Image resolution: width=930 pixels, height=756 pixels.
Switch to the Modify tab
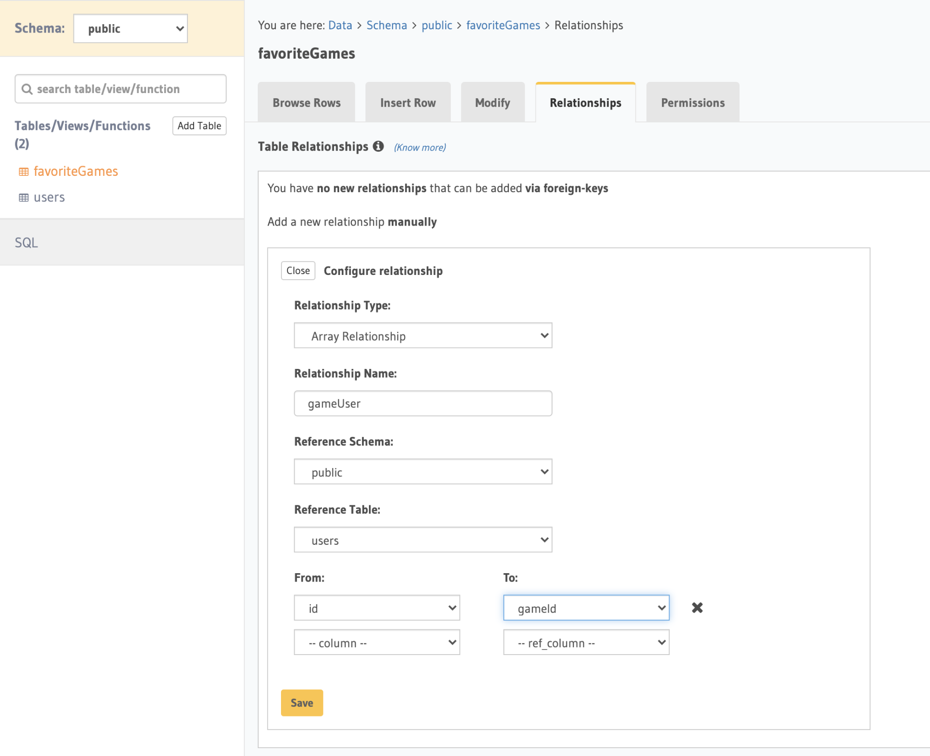click(492, 102)
